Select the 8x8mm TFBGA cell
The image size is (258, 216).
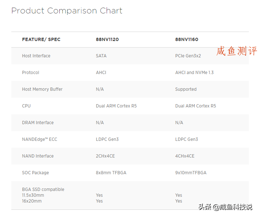tap(111, 173)
